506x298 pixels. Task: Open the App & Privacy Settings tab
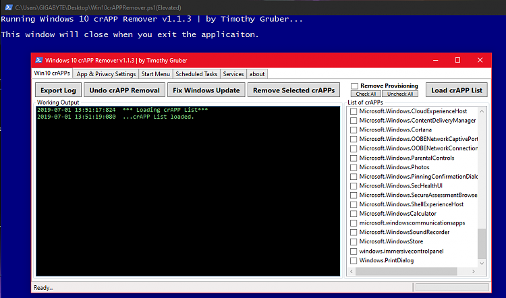pos(106,74)
